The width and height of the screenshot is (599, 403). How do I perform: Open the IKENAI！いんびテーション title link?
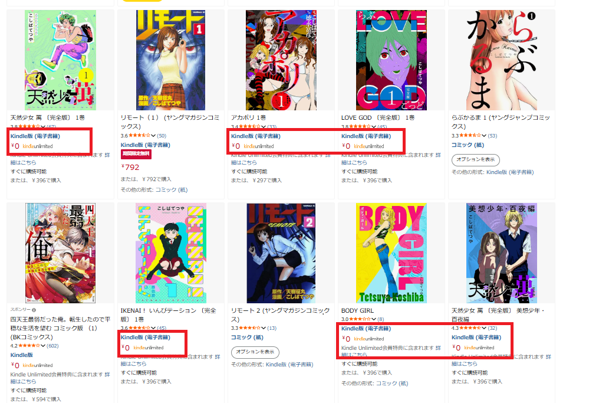click(x=169, y=314)
